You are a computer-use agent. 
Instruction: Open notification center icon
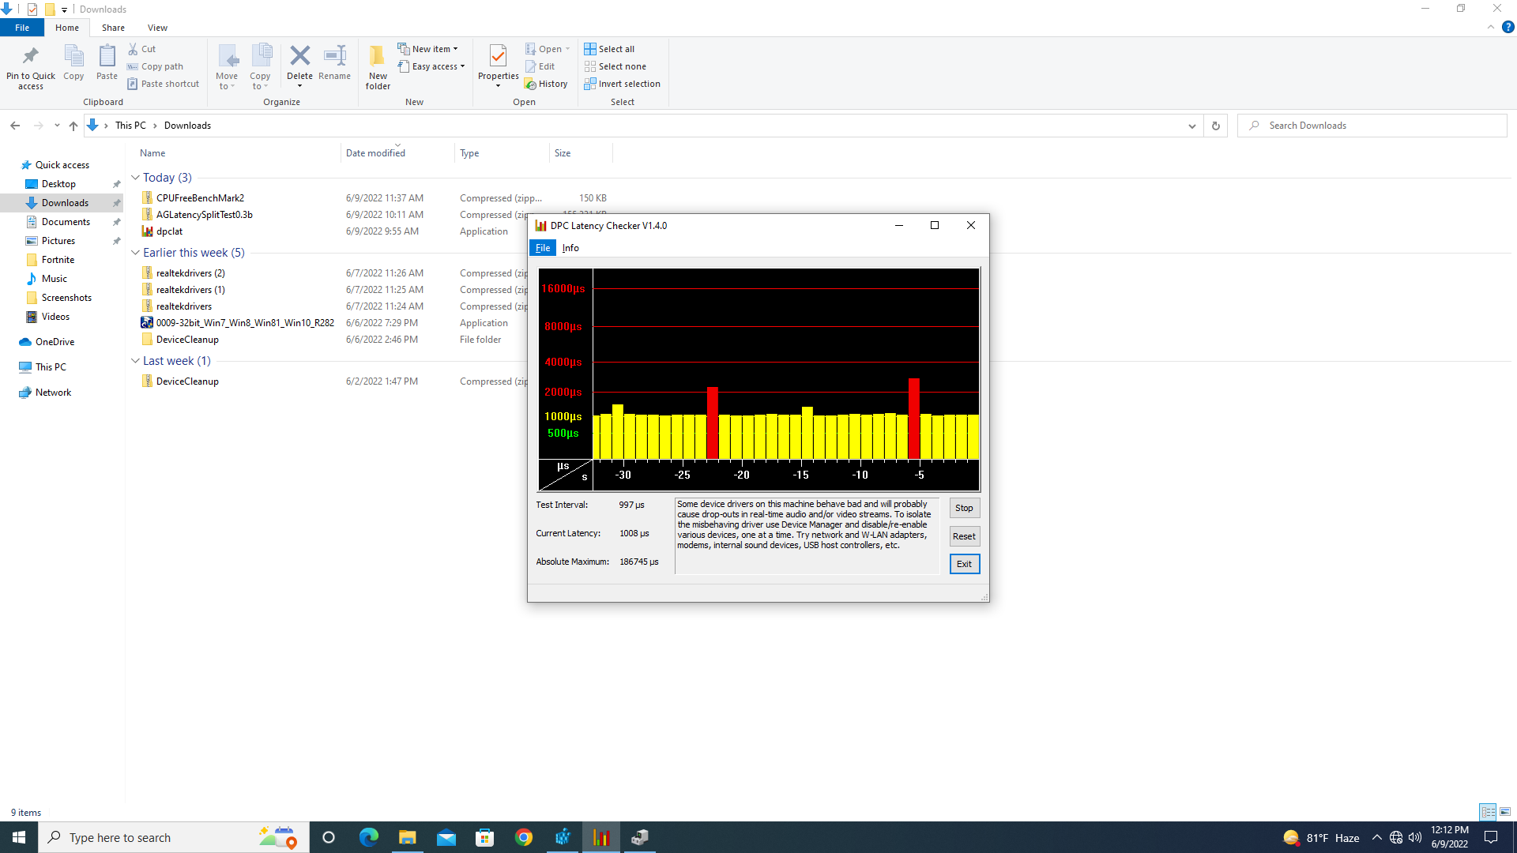pyautogui.click(x=1490, y=837)
